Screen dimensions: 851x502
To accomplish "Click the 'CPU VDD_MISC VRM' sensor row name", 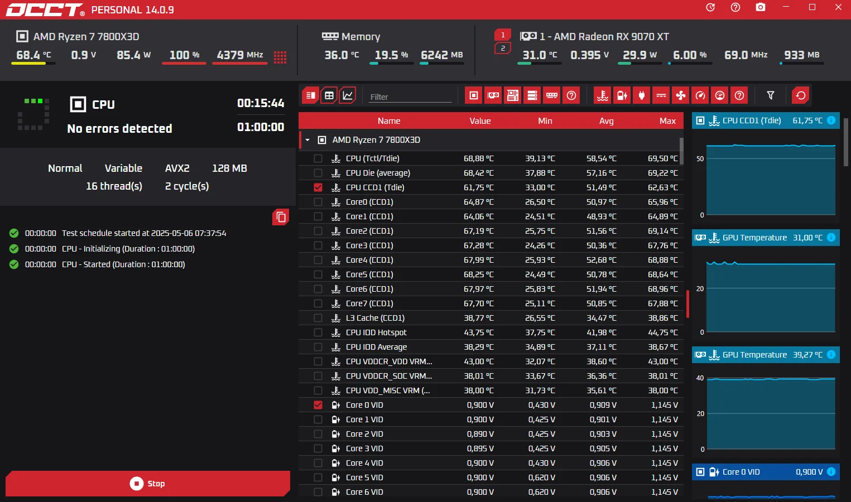I will click(x=388, y=390).
